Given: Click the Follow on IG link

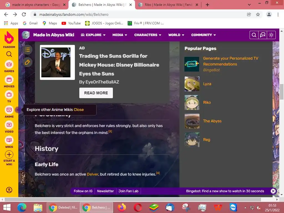Looking at the screenshot, I should (83, 191).
